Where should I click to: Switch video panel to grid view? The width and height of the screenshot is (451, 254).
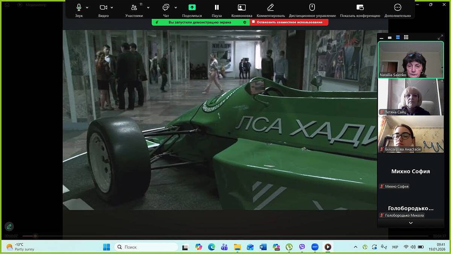tap(406, 37)
